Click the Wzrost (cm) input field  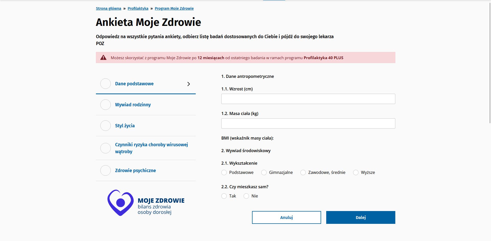pos(308,99)
